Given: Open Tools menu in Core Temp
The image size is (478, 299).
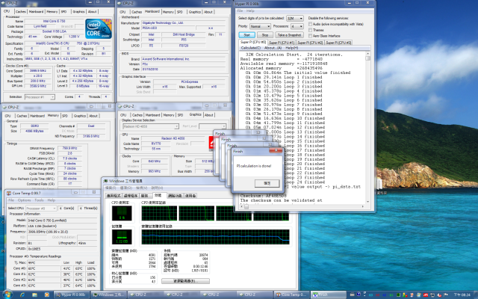Looking at the screenshot, I should (39, 200).
